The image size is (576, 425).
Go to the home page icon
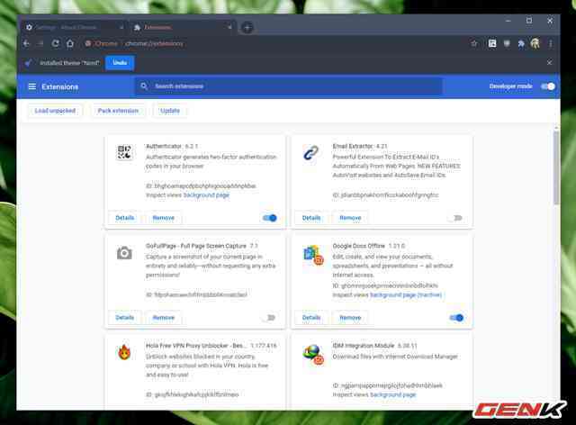click(x=70, y=43)
